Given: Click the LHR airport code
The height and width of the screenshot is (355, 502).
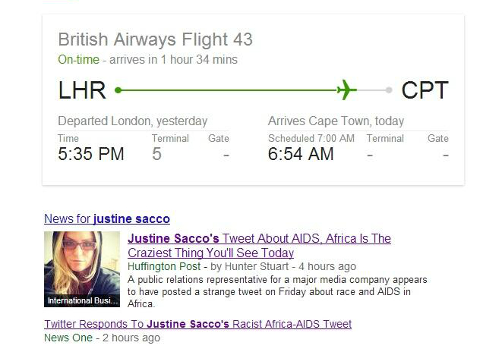Looking at the screenshot, I should click(x=82, y=90).
